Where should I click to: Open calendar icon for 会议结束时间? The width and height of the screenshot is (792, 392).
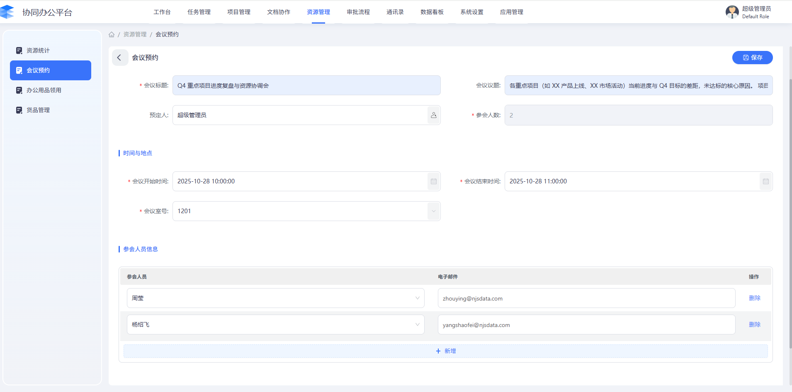(765, 181)
